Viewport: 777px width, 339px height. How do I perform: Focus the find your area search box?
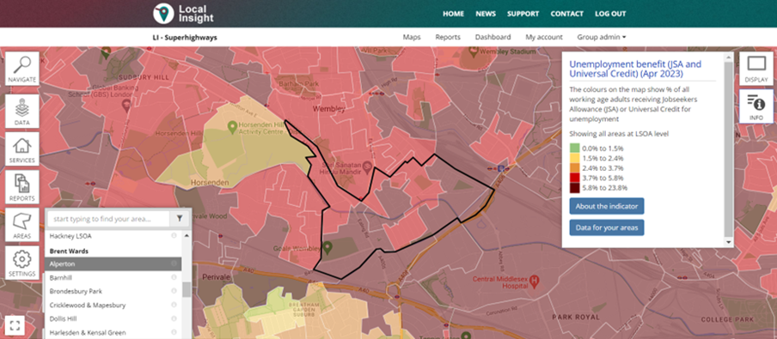click(x=108, y=218)
